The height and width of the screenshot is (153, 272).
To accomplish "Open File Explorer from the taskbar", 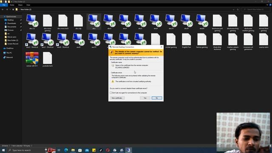I will point(73,150).
